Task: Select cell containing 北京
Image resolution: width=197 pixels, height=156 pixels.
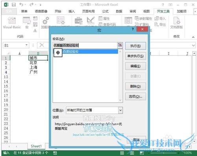Action: pyautogui.click(x=38, y=63)
